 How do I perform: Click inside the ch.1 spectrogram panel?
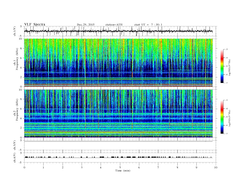(118, 63)
